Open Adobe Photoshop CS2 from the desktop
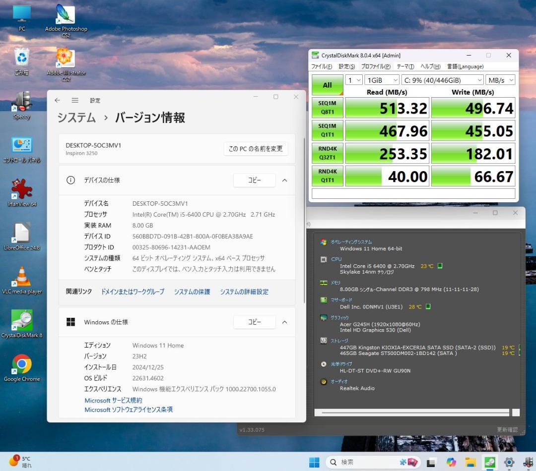Screen dimensions: 536x471 click(x=66, y=15)
